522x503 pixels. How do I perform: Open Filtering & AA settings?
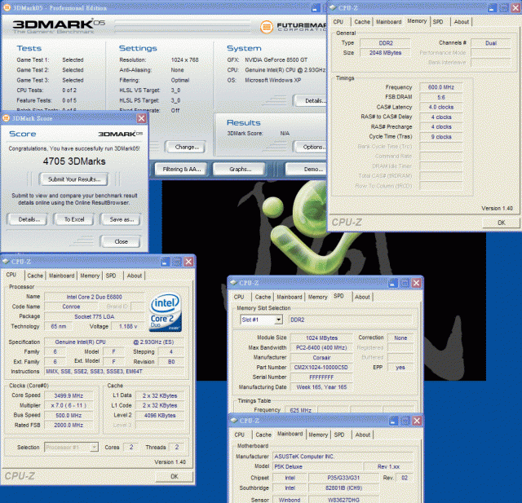coord(181,169)
